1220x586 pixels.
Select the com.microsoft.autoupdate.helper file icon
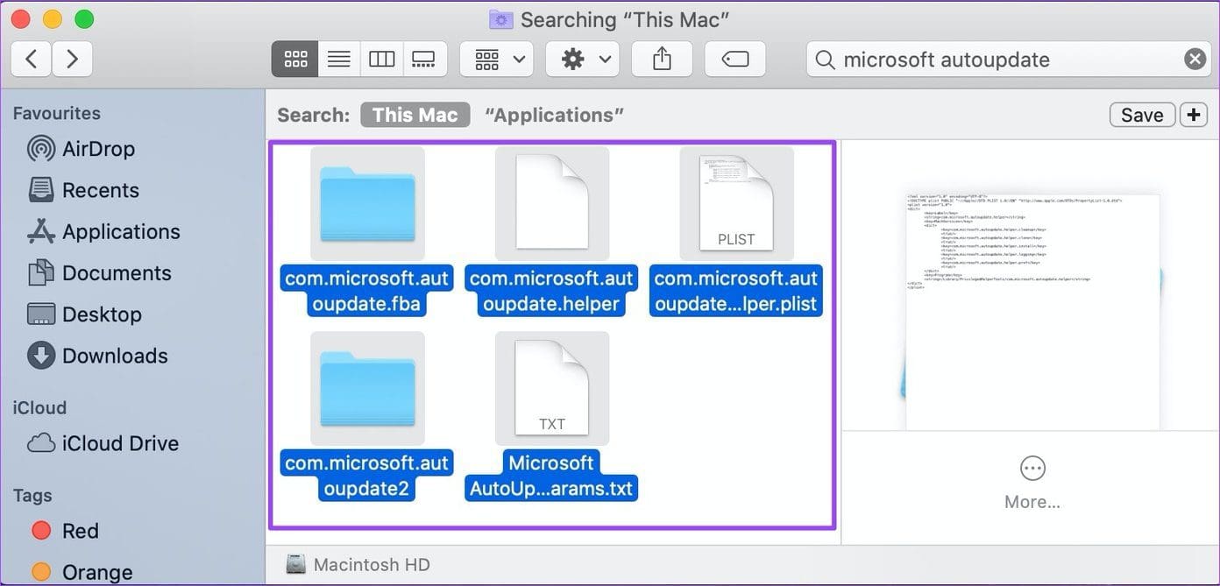point(551,203)
